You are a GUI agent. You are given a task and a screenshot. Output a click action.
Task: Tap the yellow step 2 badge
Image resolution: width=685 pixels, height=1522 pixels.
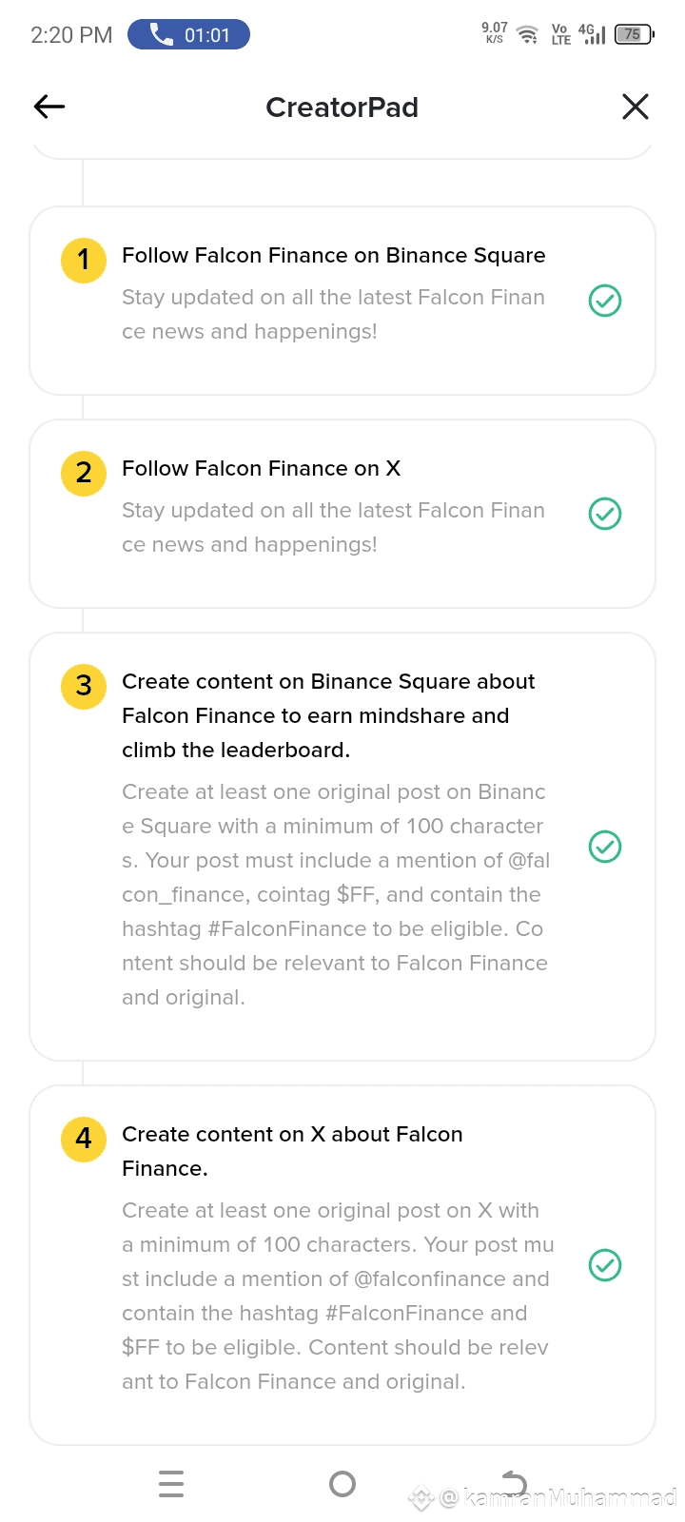[x=84, y=473]
